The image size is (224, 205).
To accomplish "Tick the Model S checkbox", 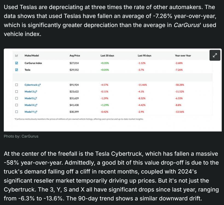I will pyautogui.click(x=16, y=98).
